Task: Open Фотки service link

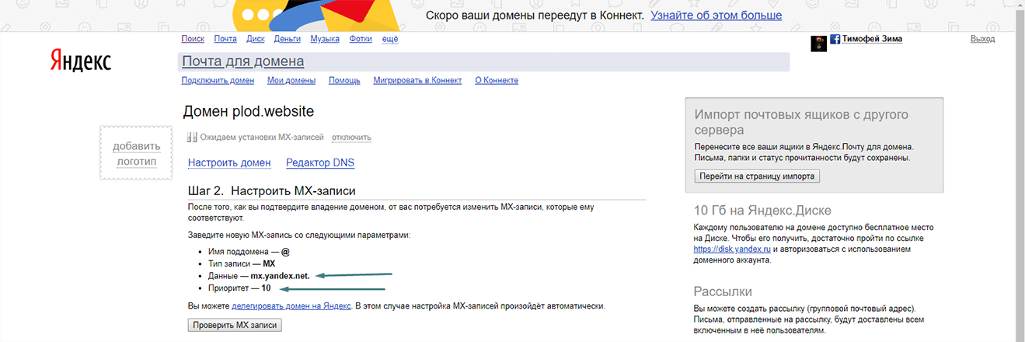Action: point(361,39)
